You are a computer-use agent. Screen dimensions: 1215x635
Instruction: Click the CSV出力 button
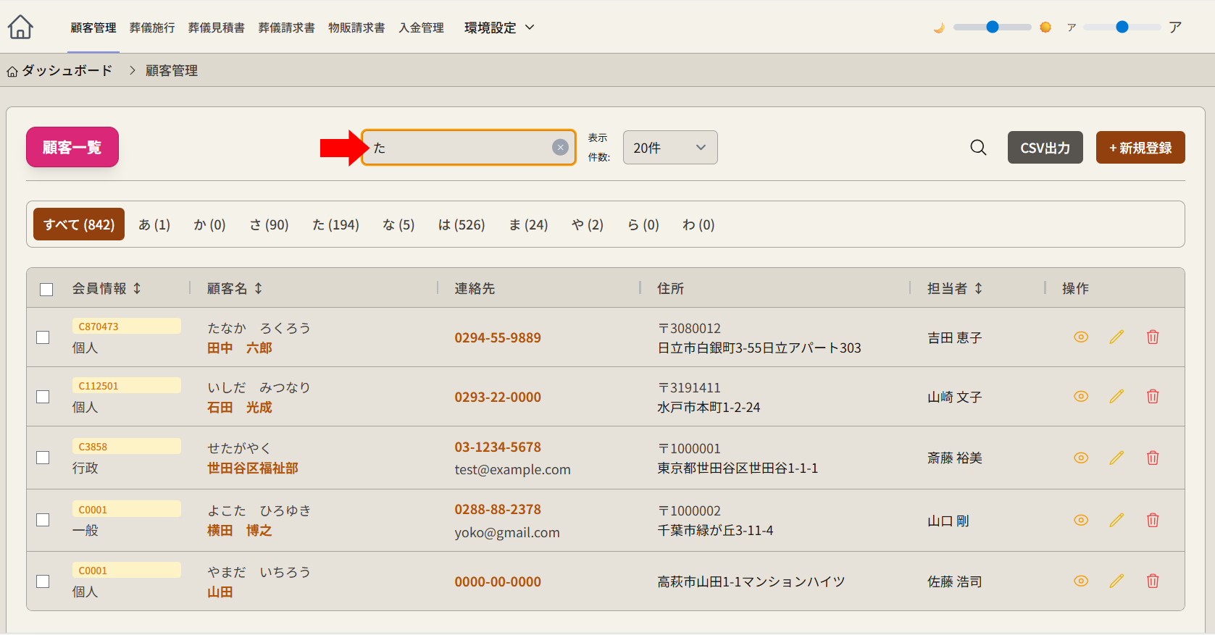pyautogui.click(x=1045, y=148)
